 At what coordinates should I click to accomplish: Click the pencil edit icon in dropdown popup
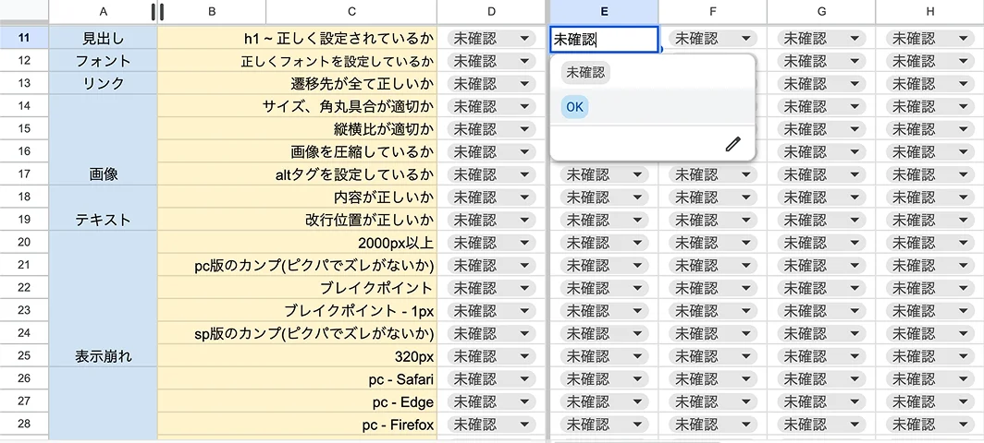pyautogui.click(x=732, y=144)
